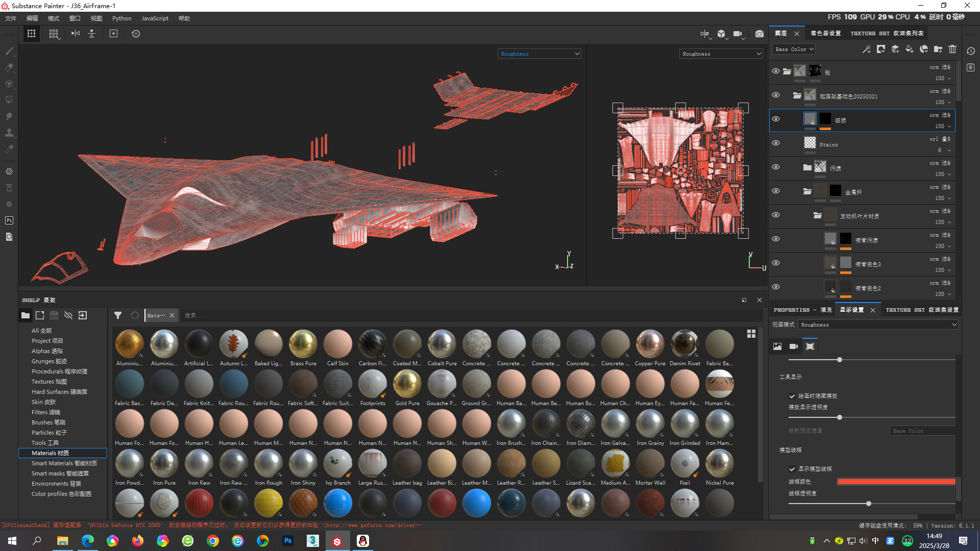Viewport: 980px width, 551px height.
Task: Open the Python menu
Action: pos(121,18)
